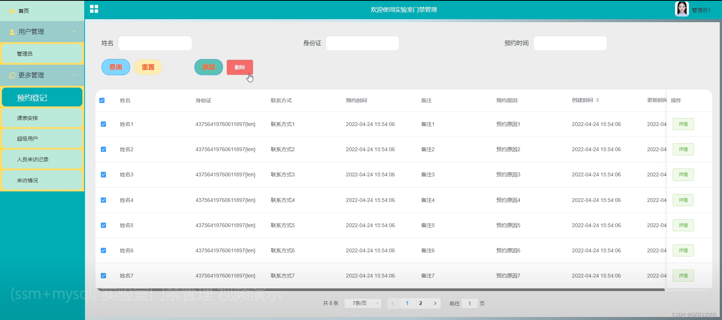
Task: Click the 添加 add button
Action: [209, 67]
